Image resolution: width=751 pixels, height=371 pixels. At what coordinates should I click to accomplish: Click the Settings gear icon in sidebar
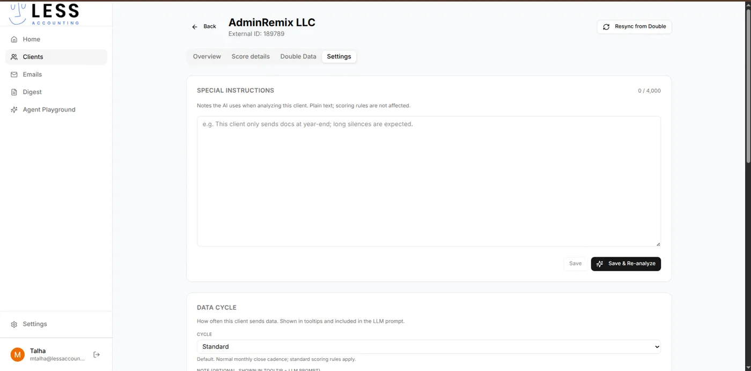coord(14,324)
